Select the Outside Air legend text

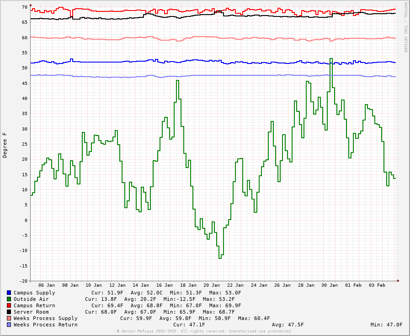coord(31,299)
